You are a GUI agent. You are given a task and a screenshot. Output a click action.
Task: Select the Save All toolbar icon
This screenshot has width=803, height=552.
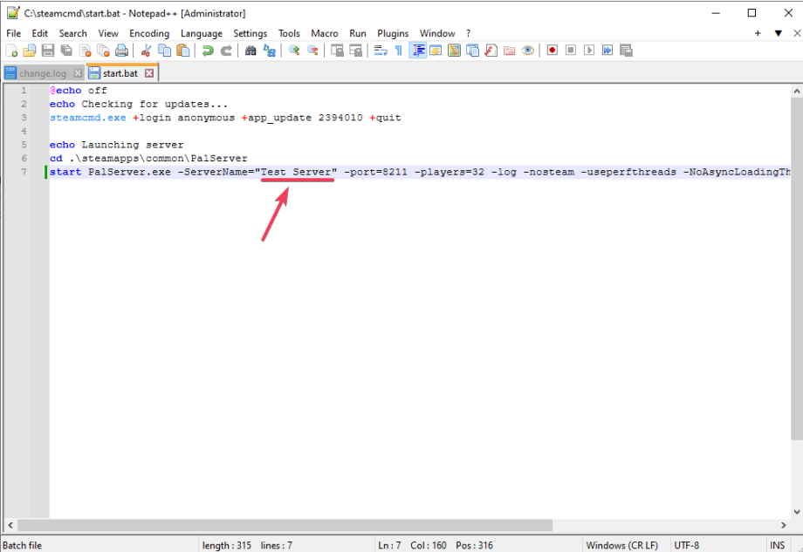click(x=64, y=51)
